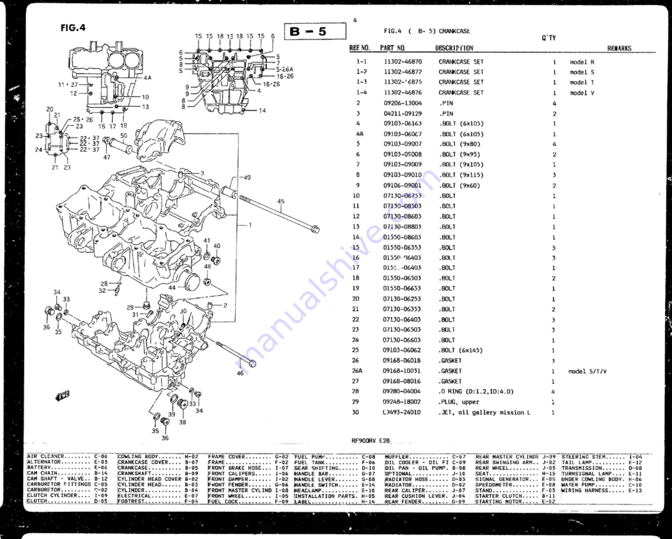Open the 'STARTING MOTOR E-02' index entry
The image size is (672, 539).
[516, 501]
